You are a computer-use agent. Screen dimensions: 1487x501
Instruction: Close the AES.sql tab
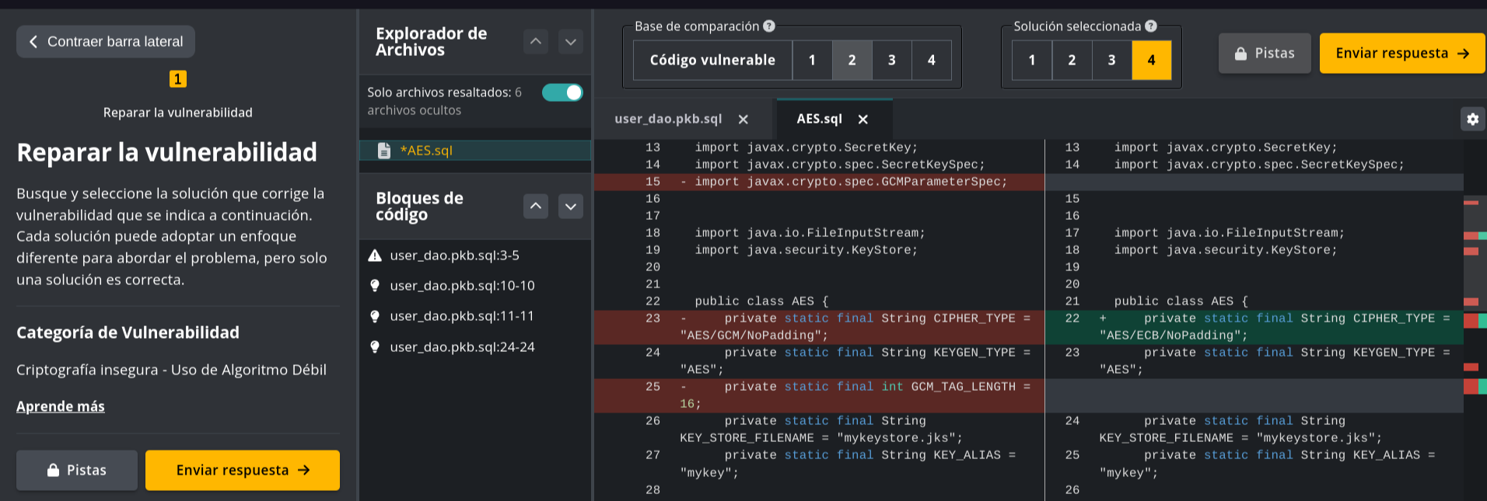[862, 119]
